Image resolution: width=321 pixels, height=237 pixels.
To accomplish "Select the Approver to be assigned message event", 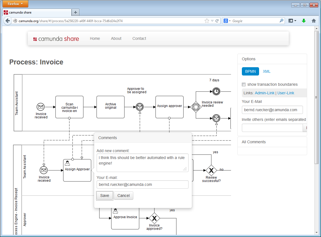I will coord(140,107).
